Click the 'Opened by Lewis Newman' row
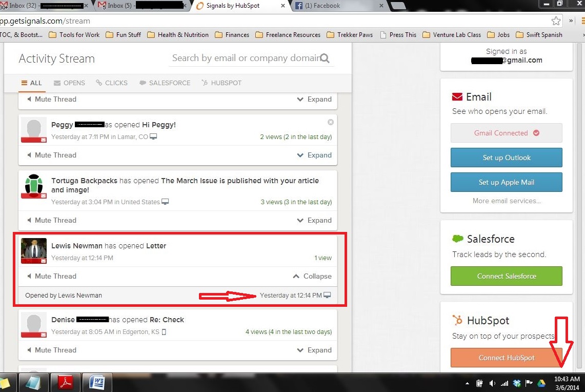585x392 pixels. point(177,296)
